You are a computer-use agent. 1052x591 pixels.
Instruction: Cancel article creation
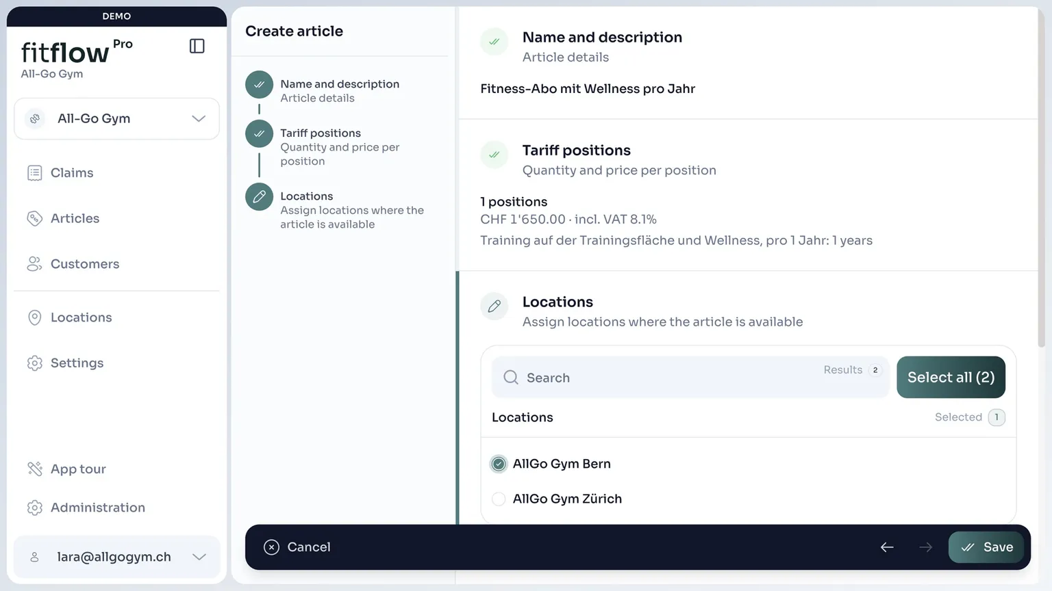(x=297, y=547)
